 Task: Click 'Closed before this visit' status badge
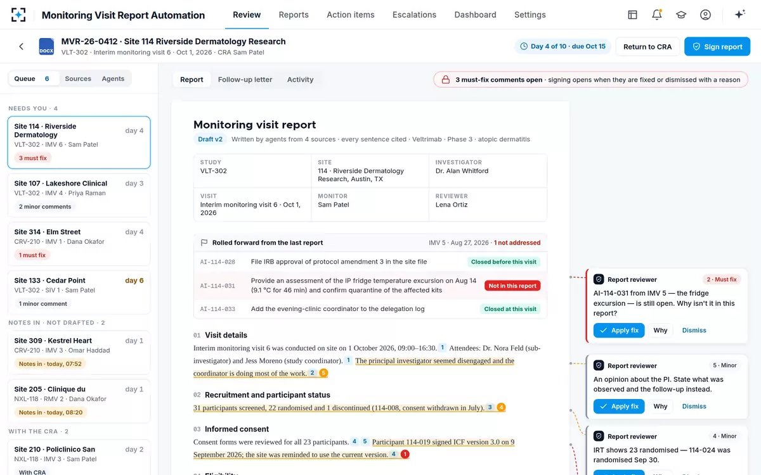point(504,262)
